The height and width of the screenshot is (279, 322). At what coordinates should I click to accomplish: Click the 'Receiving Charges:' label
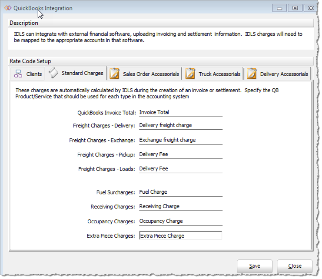113,207
